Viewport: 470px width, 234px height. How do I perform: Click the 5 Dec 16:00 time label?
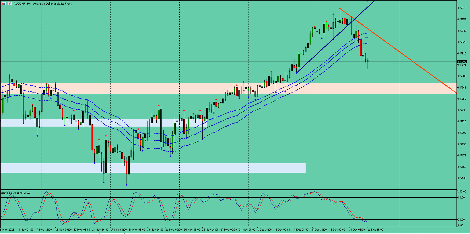tap(320, 229)
